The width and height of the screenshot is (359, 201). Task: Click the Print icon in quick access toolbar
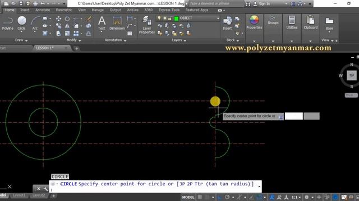tap(35, 3)
